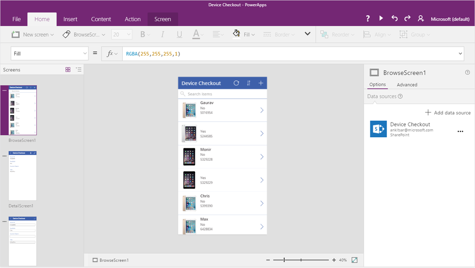Image resolution: width=475 pixels, height=268 pixels.
Task: Click the BrowseScreen1 breadcrumb at bottom
Action: tap(110, 260)
